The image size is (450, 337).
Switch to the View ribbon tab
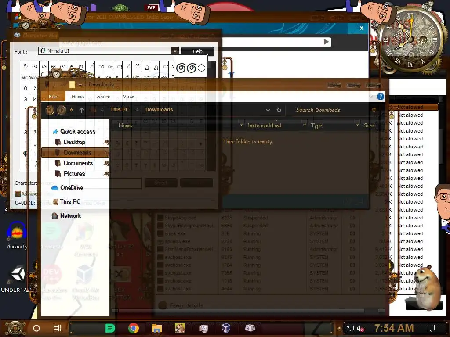pos(128,97)
